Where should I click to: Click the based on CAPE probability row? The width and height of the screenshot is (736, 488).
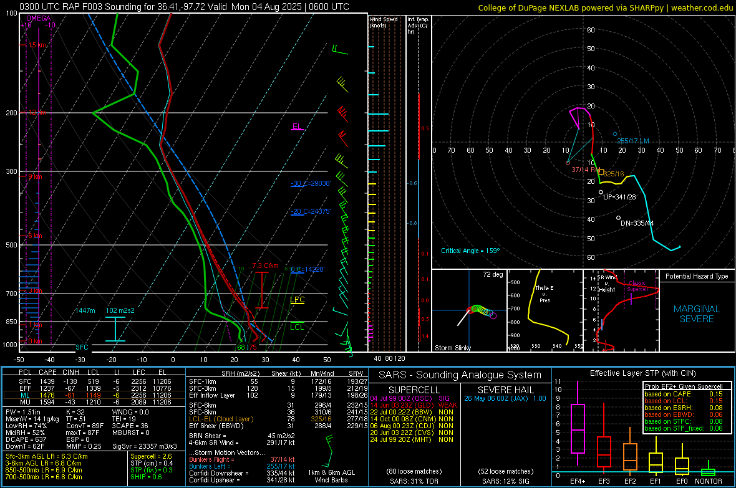tap(684, 394)
